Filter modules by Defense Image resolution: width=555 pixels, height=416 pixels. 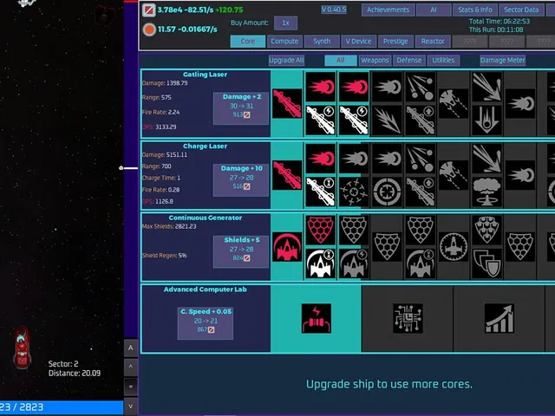tap(408, 60)
